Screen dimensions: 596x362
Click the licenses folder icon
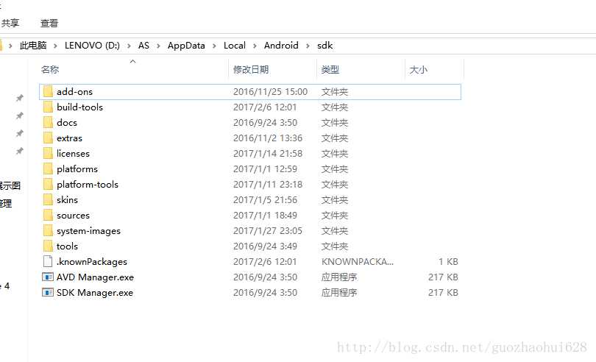click(x=48, y=154)
